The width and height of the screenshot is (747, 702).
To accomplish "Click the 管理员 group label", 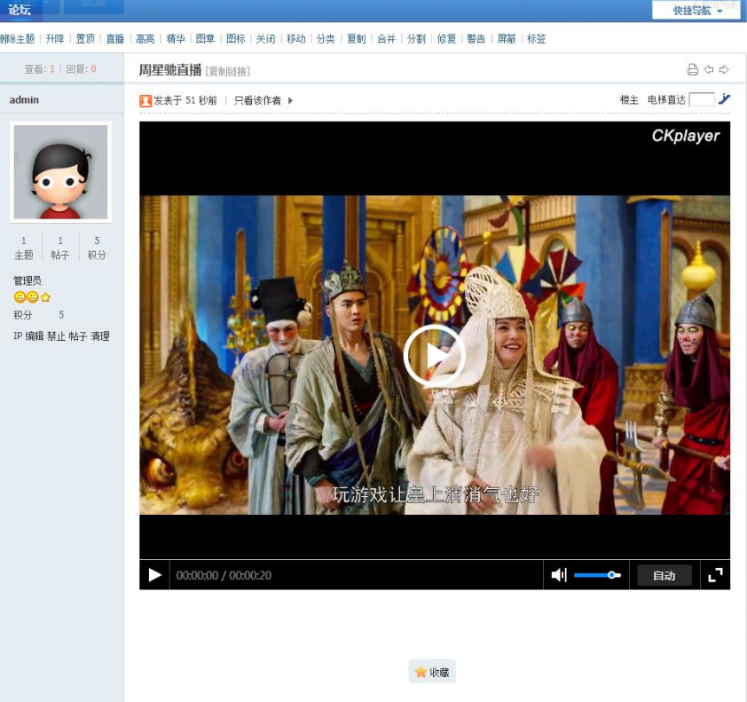I will coord(28,280).
